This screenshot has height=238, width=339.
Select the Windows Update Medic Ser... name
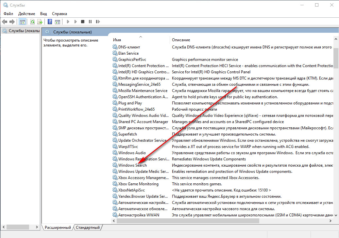click(x=144, y=171)
